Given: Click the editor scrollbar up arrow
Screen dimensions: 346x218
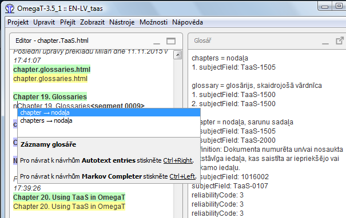Looking at the screenshot, I should coord(178,55).
